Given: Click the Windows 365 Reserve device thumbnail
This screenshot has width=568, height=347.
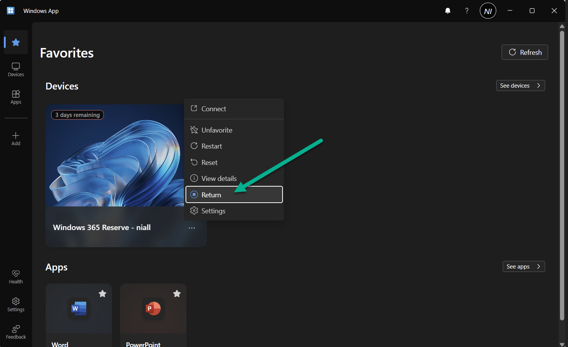Looking at the screenshot, I should (x=115, y=155).
